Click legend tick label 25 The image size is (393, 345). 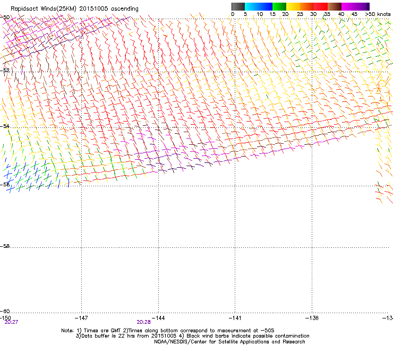pos(300,14)
